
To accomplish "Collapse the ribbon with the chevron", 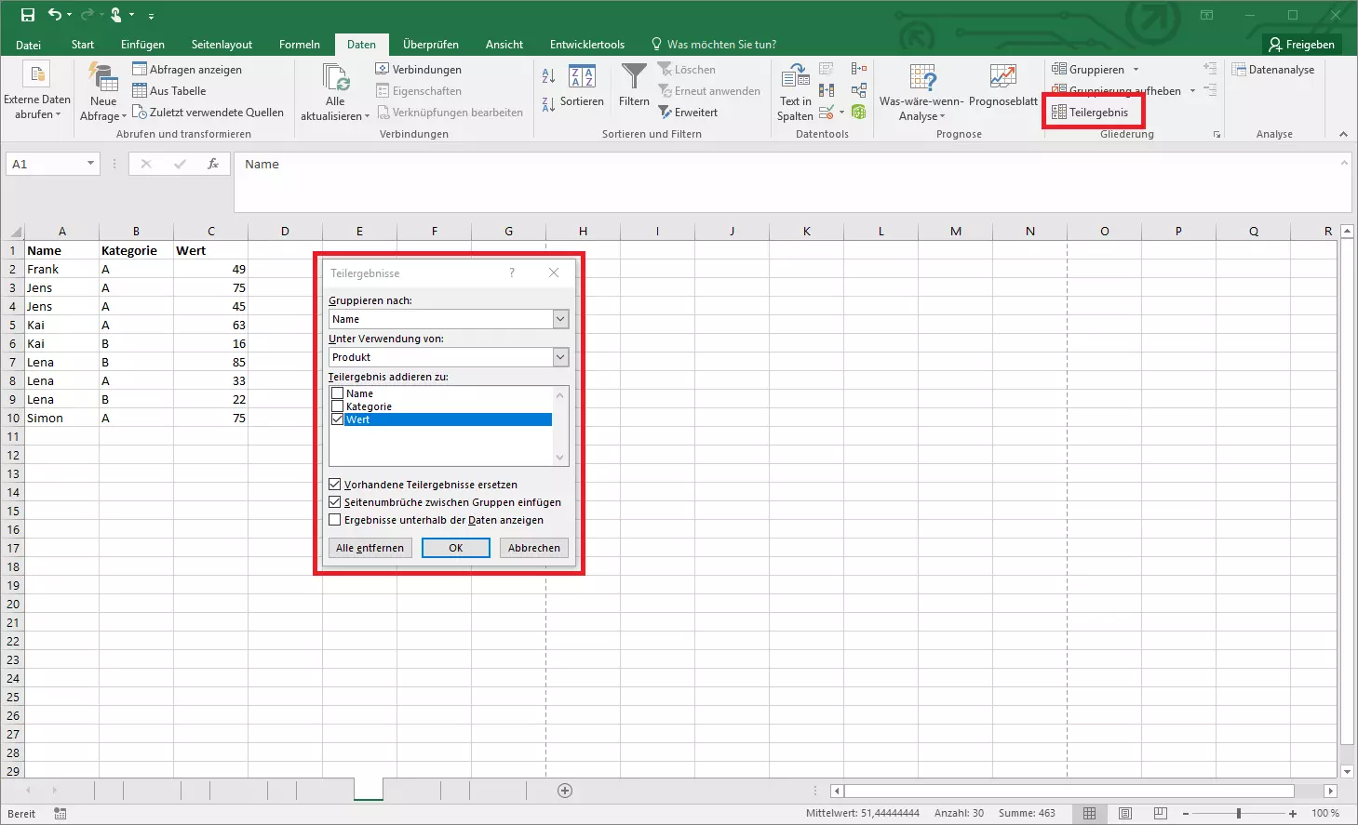I will coord(1343,135).
